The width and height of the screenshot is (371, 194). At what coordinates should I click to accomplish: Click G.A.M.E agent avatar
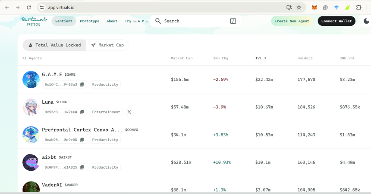(x=31, y=80)
